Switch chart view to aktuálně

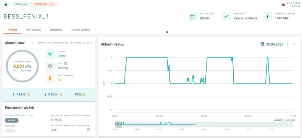coord(279,120)
